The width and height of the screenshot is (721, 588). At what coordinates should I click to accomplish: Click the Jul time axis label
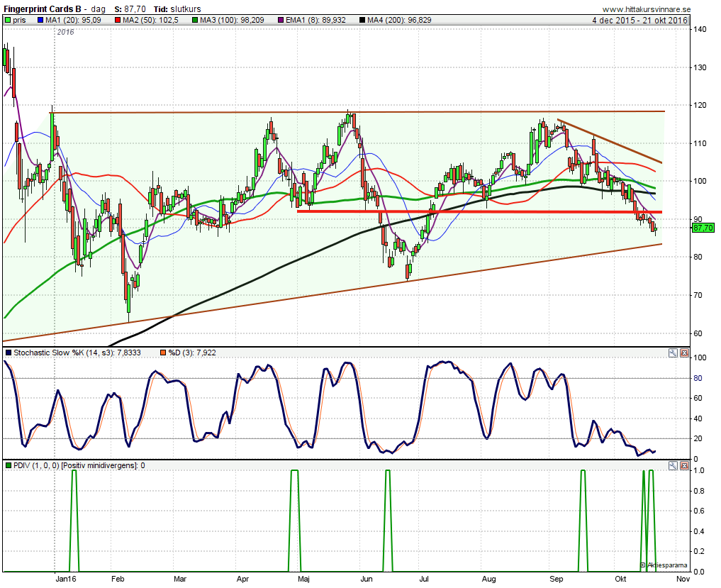click(x=424, y=579)
